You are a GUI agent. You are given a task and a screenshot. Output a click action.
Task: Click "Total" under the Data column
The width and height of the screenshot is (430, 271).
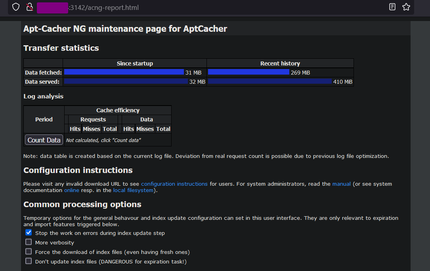[x=163, y=129]
